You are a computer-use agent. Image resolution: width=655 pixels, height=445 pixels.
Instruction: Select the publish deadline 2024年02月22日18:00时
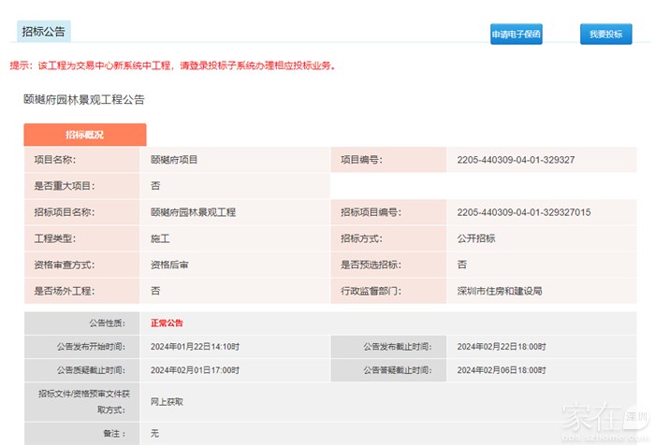coord(502,347)
